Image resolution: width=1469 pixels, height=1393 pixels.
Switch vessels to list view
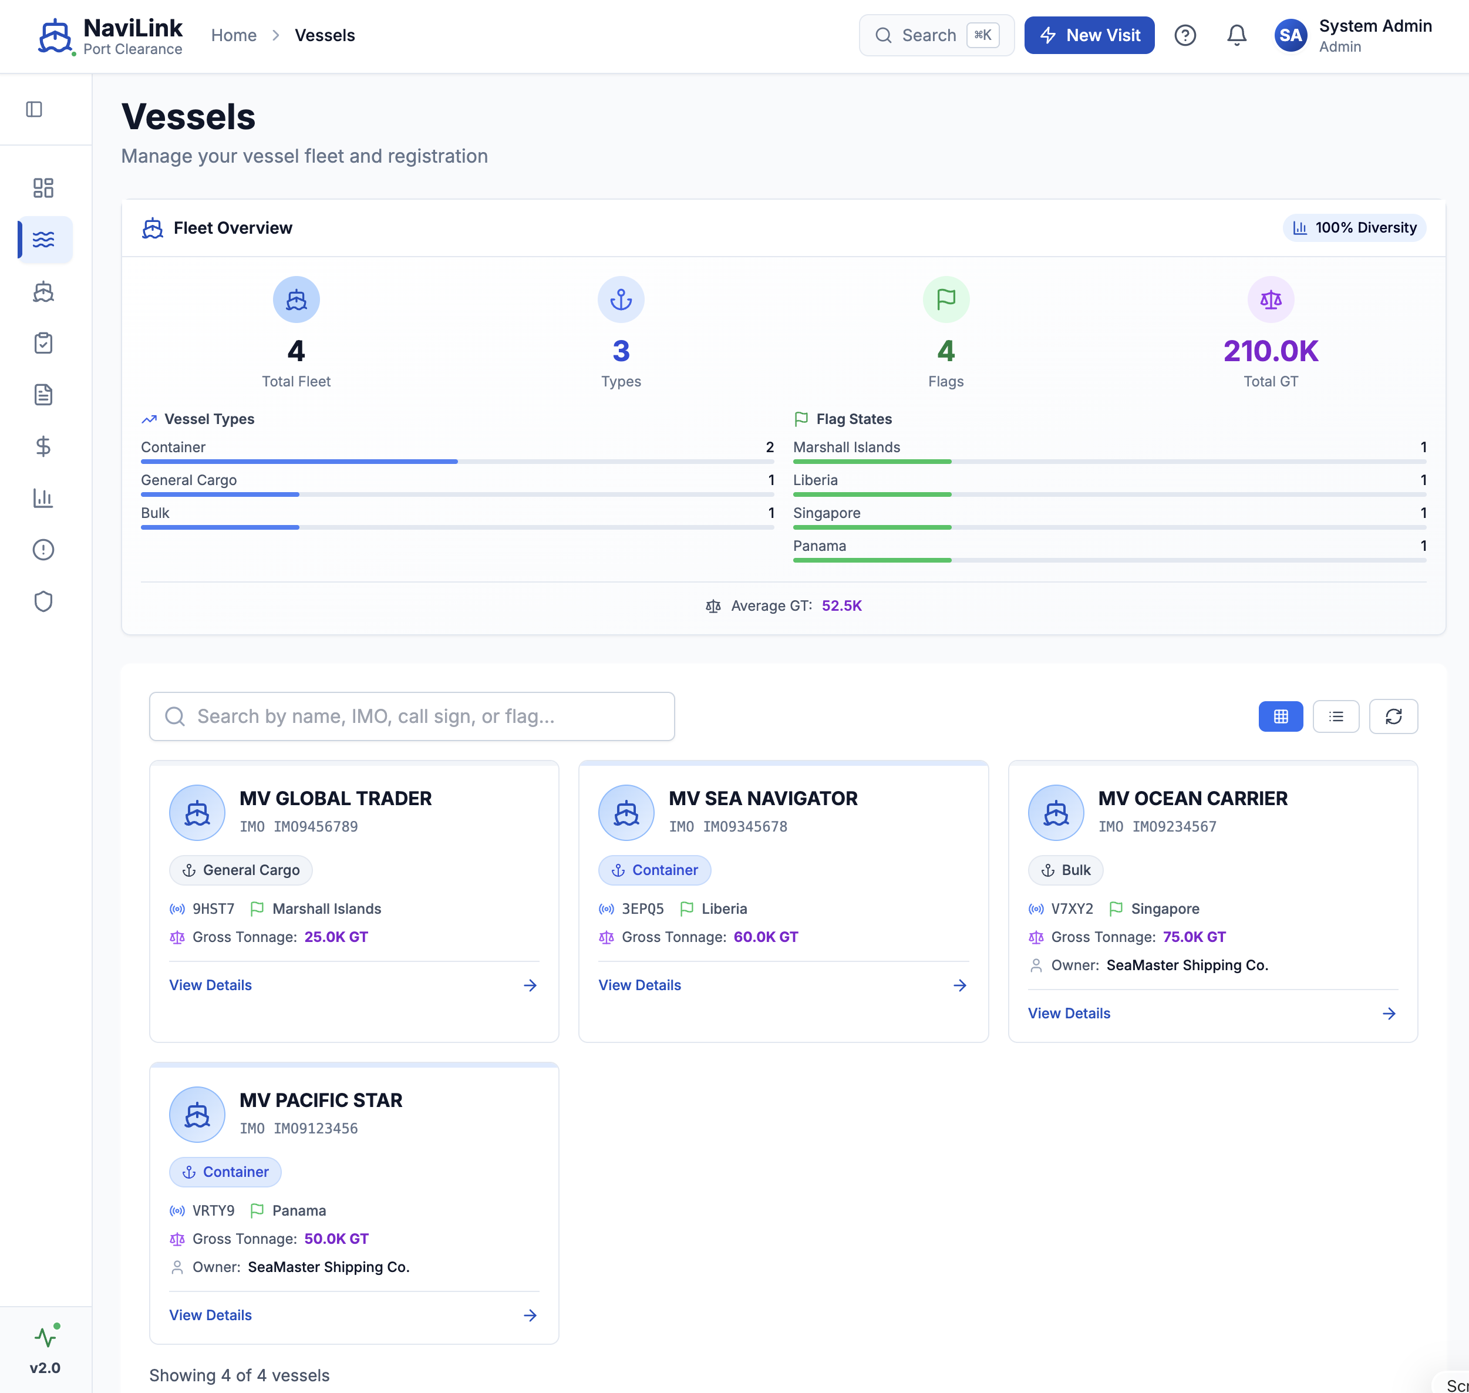1336,716
